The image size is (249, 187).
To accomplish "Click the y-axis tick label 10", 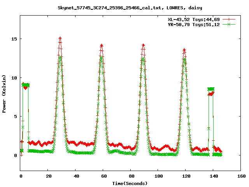I will (14, 78).
